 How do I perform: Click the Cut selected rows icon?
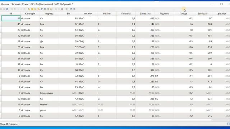pyautogui.click(x=18, y=9)
